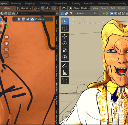Click the globe shading icon in the left viewport header
The image size is (128, 125).
tap(10, 14)
